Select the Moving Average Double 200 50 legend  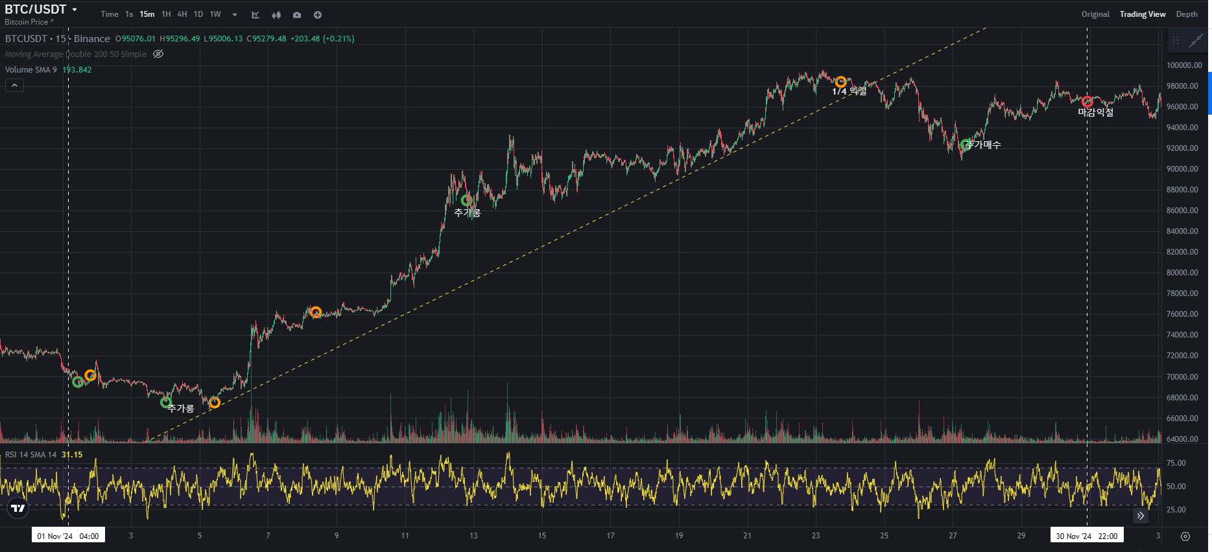pos(76,54)
